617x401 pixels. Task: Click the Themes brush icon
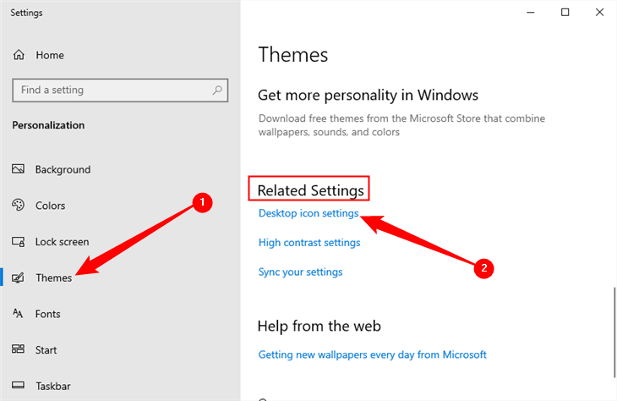pos(19,277)
